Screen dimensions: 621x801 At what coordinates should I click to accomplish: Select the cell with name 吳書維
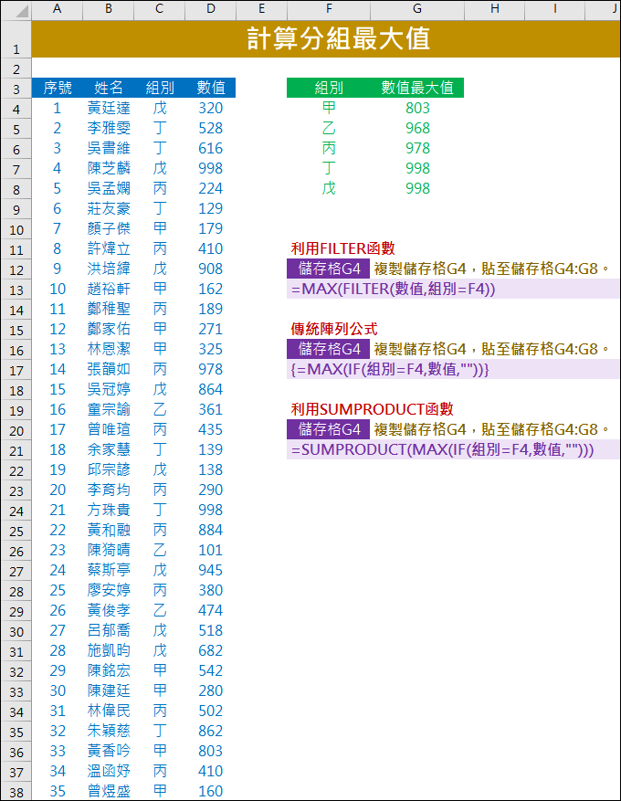[x=109, y=148]
